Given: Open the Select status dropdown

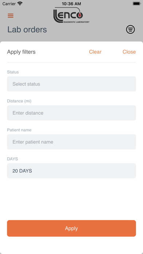Looking at the screenshot, I should pos(71,84).
